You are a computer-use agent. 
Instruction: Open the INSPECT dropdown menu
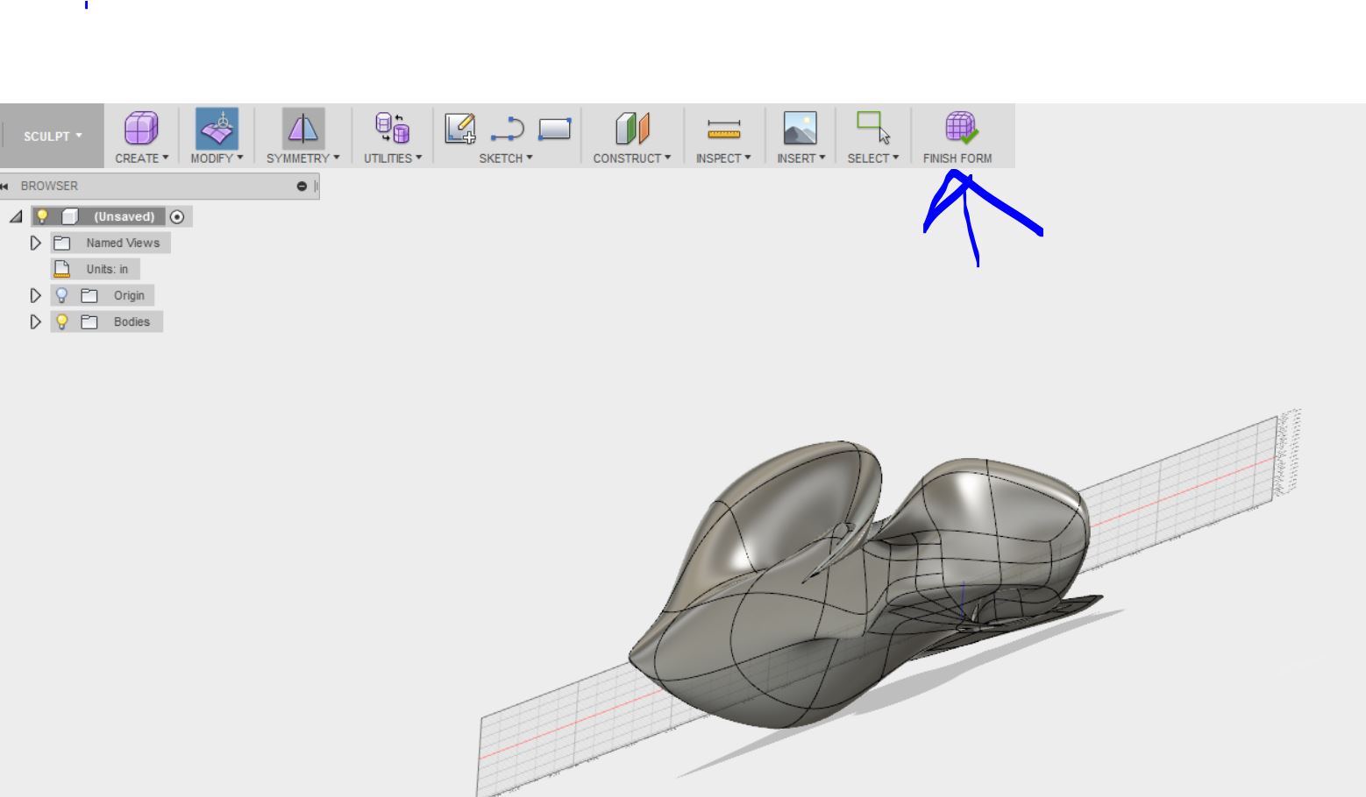[723, 159]
